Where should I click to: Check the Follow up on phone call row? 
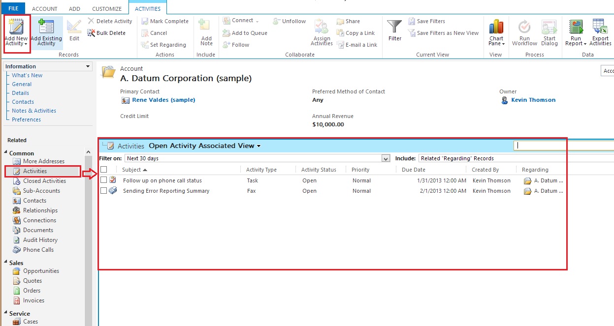pos(104,180)
